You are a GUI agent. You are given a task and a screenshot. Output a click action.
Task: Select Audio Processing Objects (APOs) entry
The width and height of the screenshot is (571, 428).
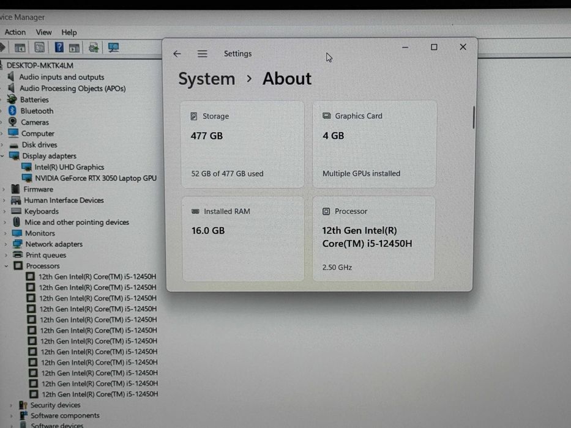[72, 88]
